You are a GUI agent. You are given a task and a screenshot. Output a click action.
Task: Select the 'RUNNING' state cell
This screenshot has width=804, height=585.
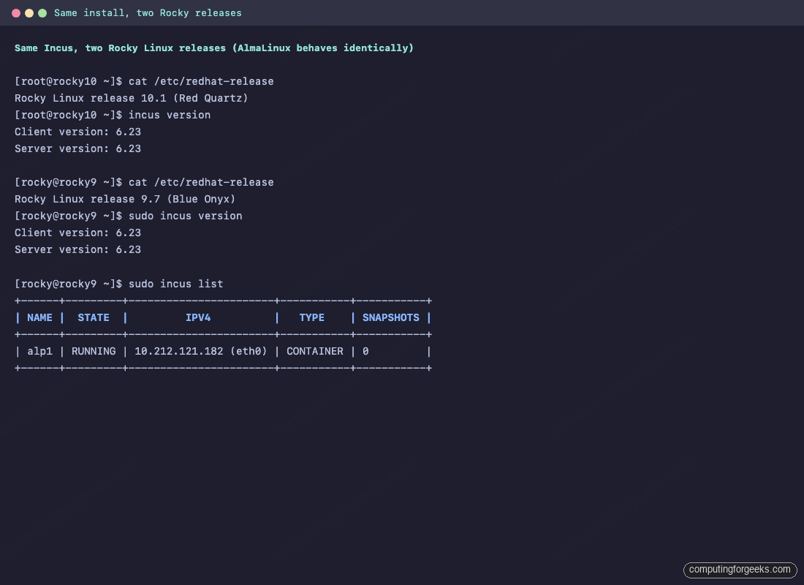pyautogui.click(x=94, y=352)
